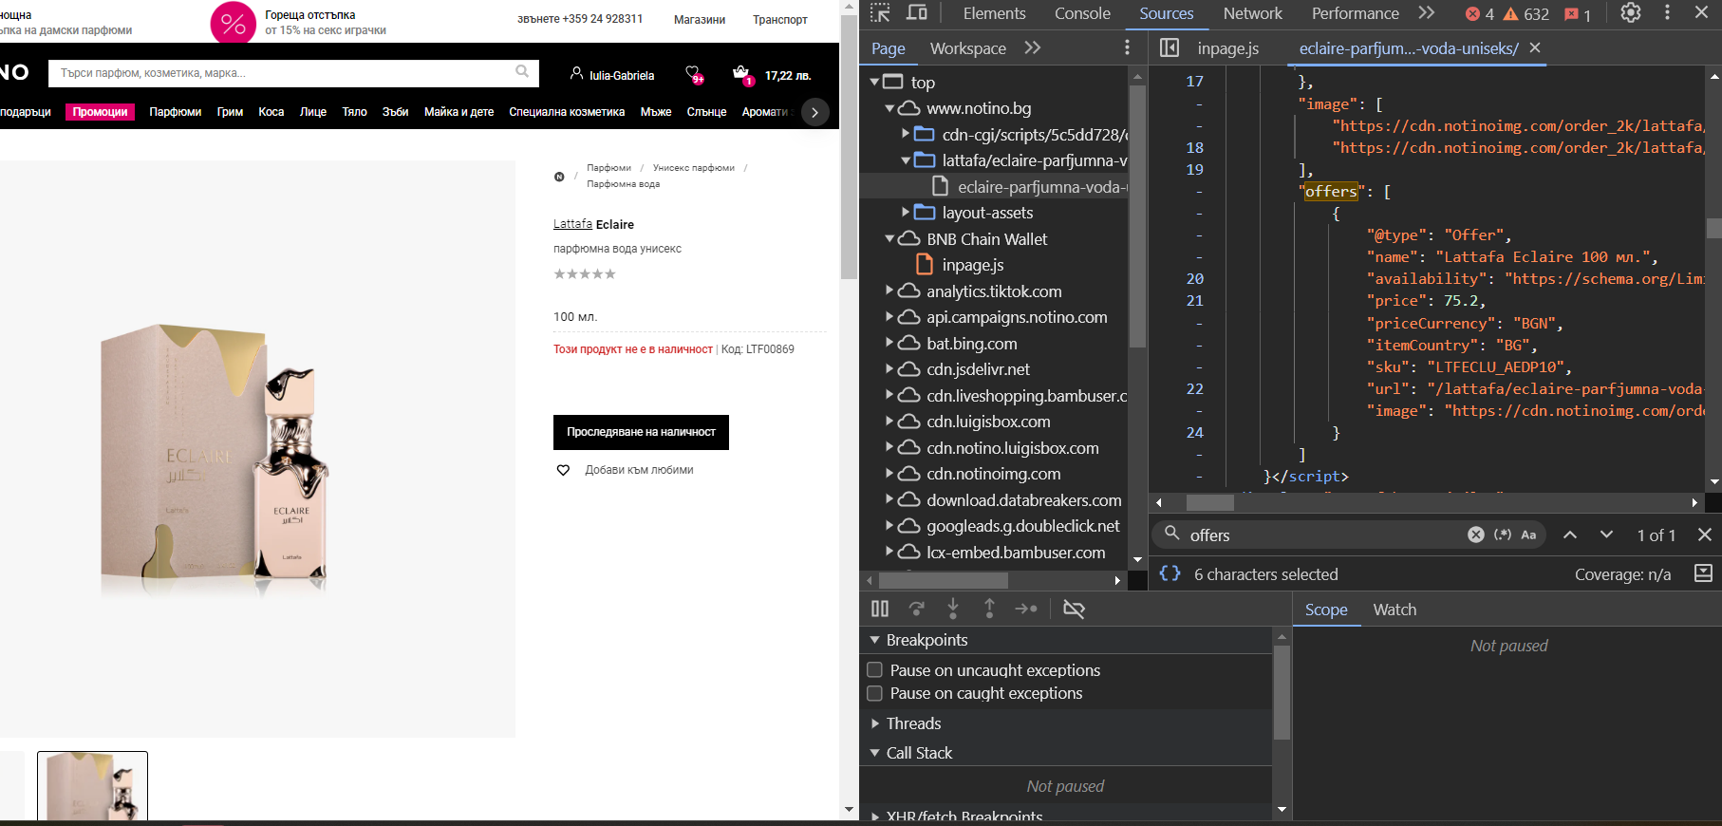Screen dimensions: 1722x826
Task: Collapse the top frame tree node
Action: point(875,83)
